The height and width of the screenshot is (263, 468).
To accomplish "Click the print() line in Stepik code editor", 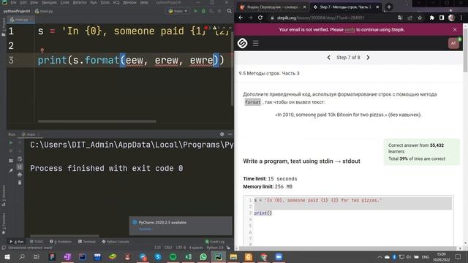I will click(x=263, y=213).
